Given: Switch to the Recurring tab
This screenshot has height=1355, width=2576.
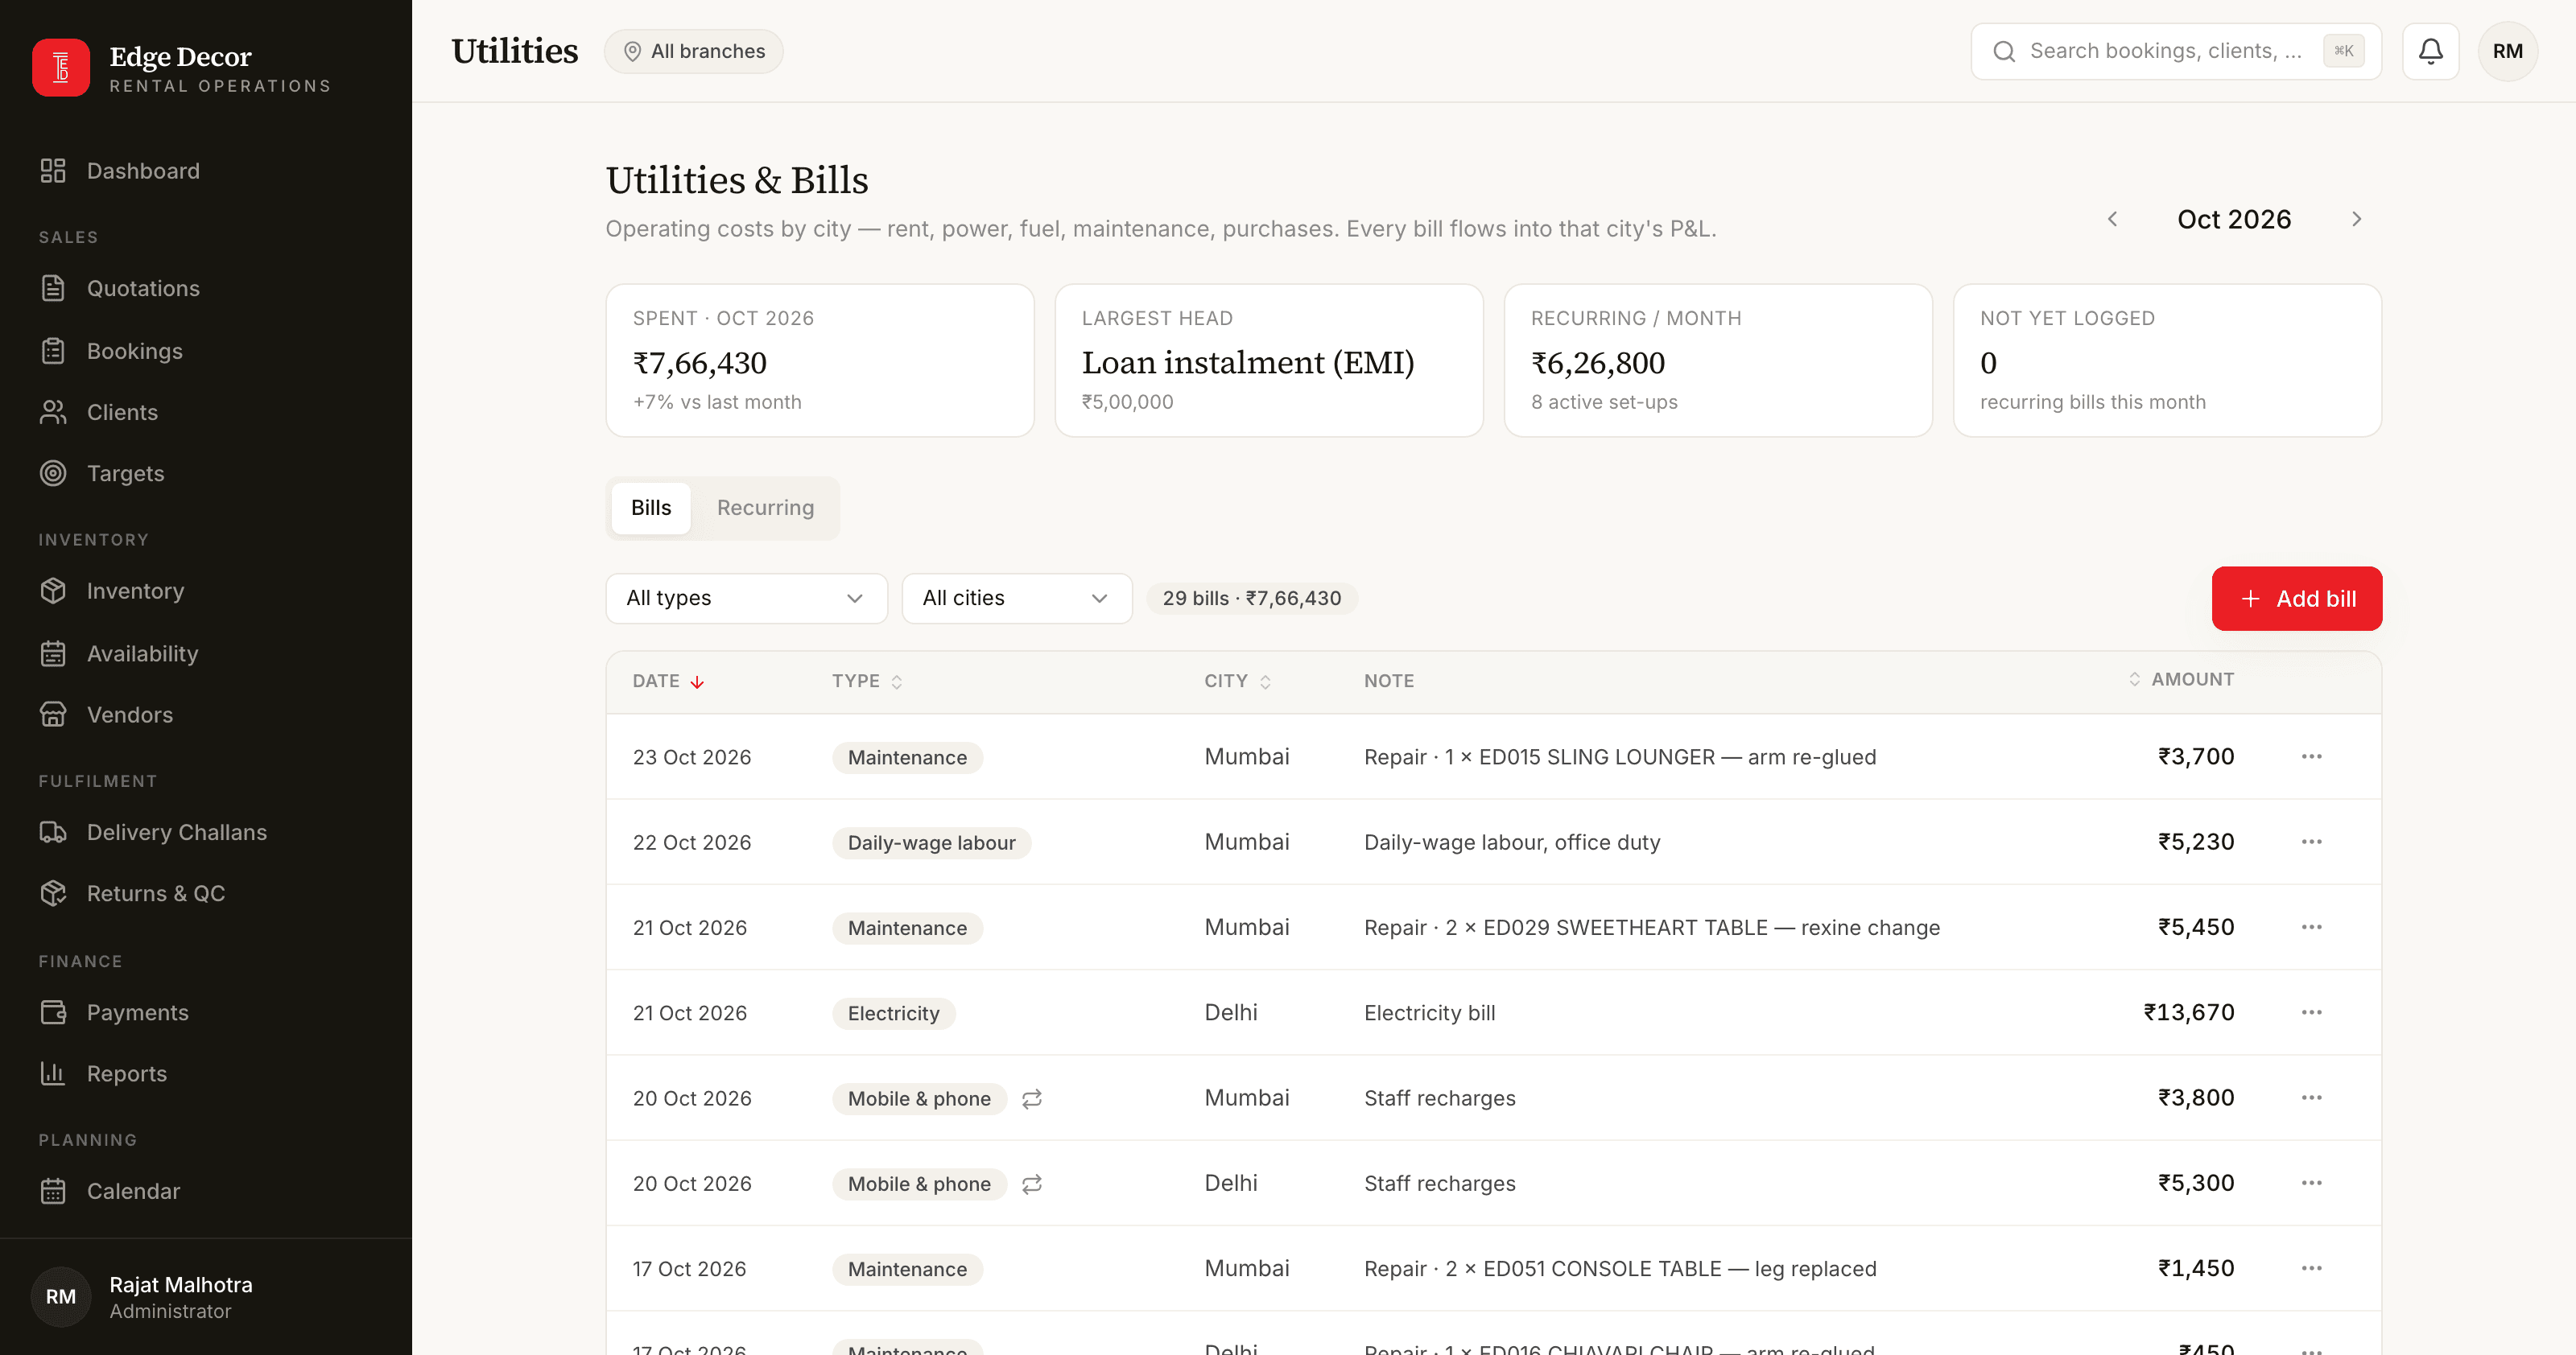Looking at the screenshot, I should click(x=765, y=508).
